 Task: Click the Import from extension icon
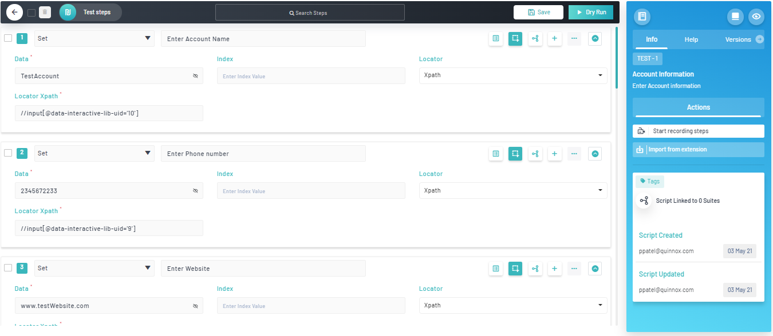640,149
